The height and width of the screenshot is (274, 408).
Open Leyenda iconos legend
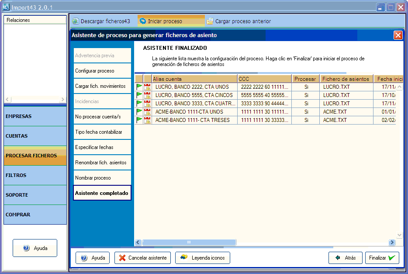[202, 258]
